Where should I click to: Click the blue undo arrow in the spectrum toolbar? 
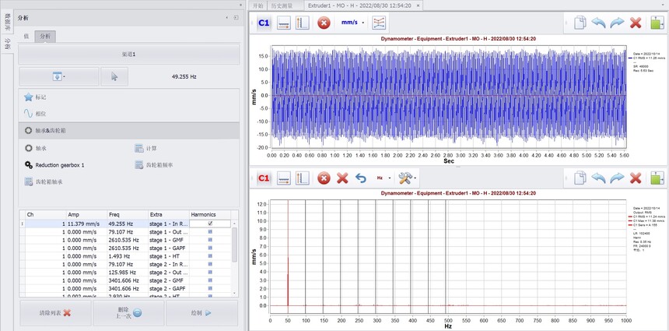coord(361,178)
